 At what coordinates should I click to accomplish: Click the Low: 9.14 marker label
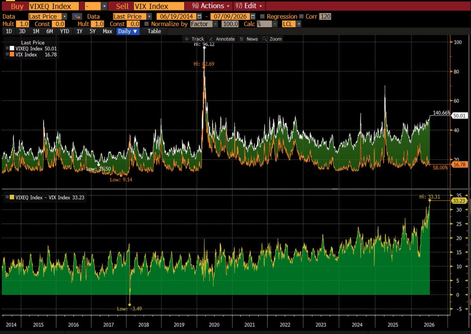click(x=121, y=180)
